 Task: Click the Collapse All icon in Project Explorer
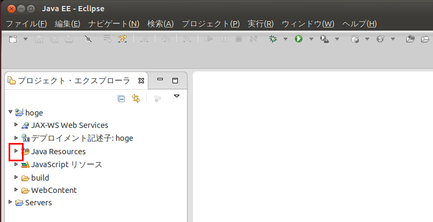pyautogui.click(x=121, y=98)
